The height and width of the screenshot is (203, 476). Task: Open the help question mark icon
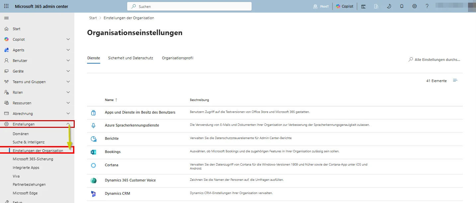(x=427, y=6)
